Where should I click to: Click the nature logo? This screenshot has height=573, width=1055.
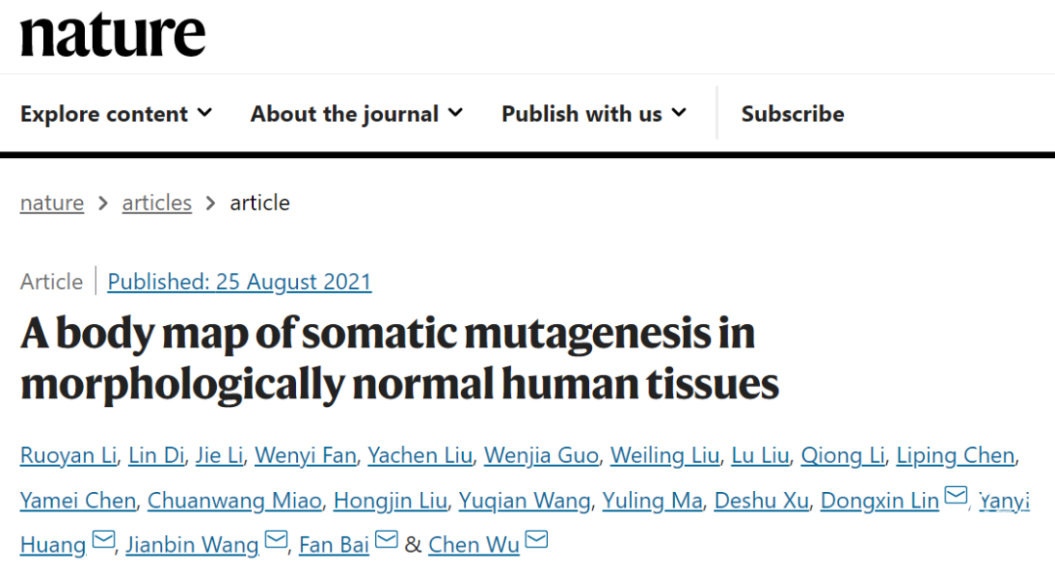112,33
